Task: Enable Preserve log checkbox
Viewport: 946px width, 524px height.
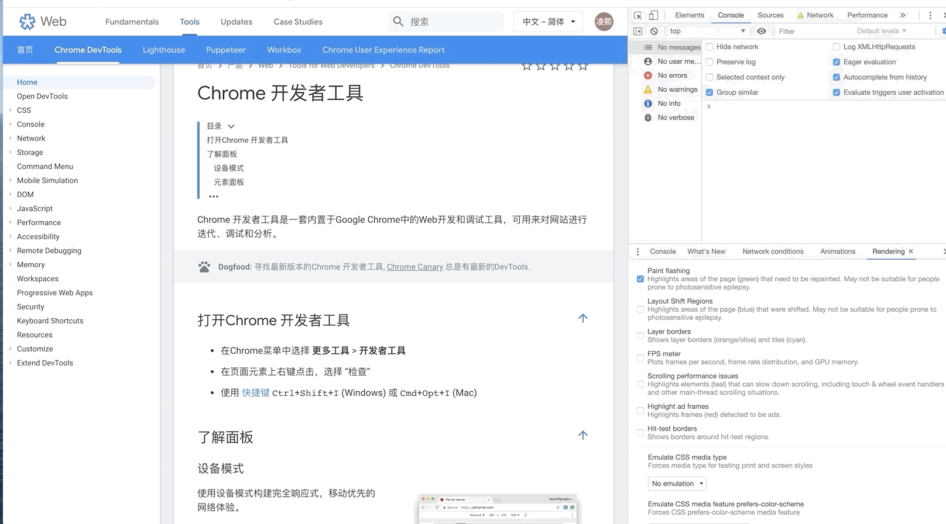Action: click(709, 62)
